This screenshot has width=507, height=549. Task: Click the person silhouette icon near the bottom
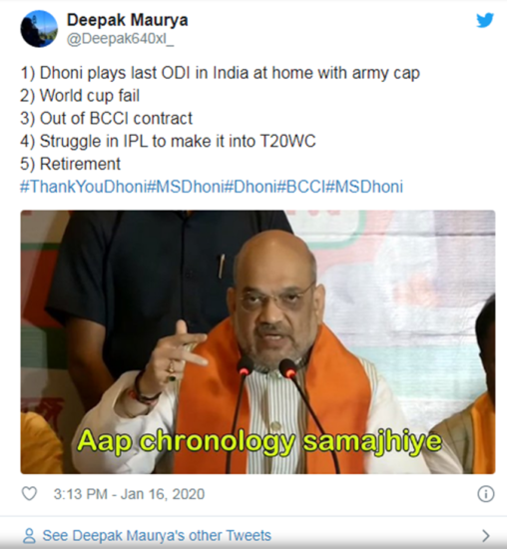point(29,536)
